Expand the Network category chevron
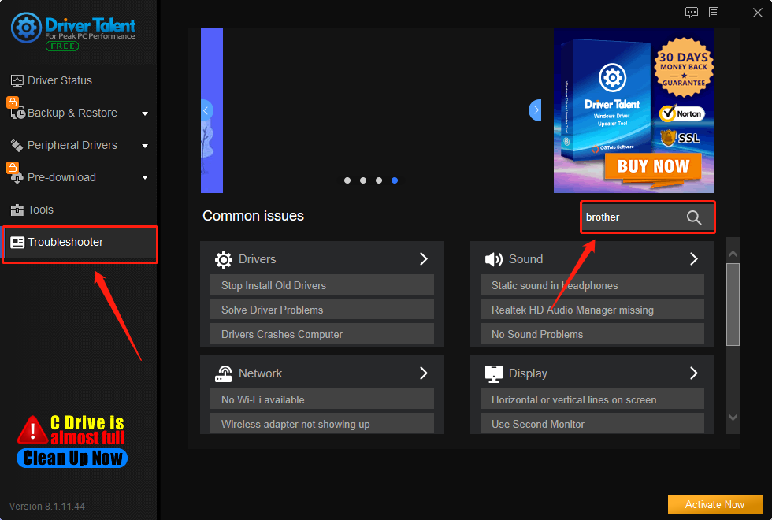772x520 pixels. [x=424, y=373]
